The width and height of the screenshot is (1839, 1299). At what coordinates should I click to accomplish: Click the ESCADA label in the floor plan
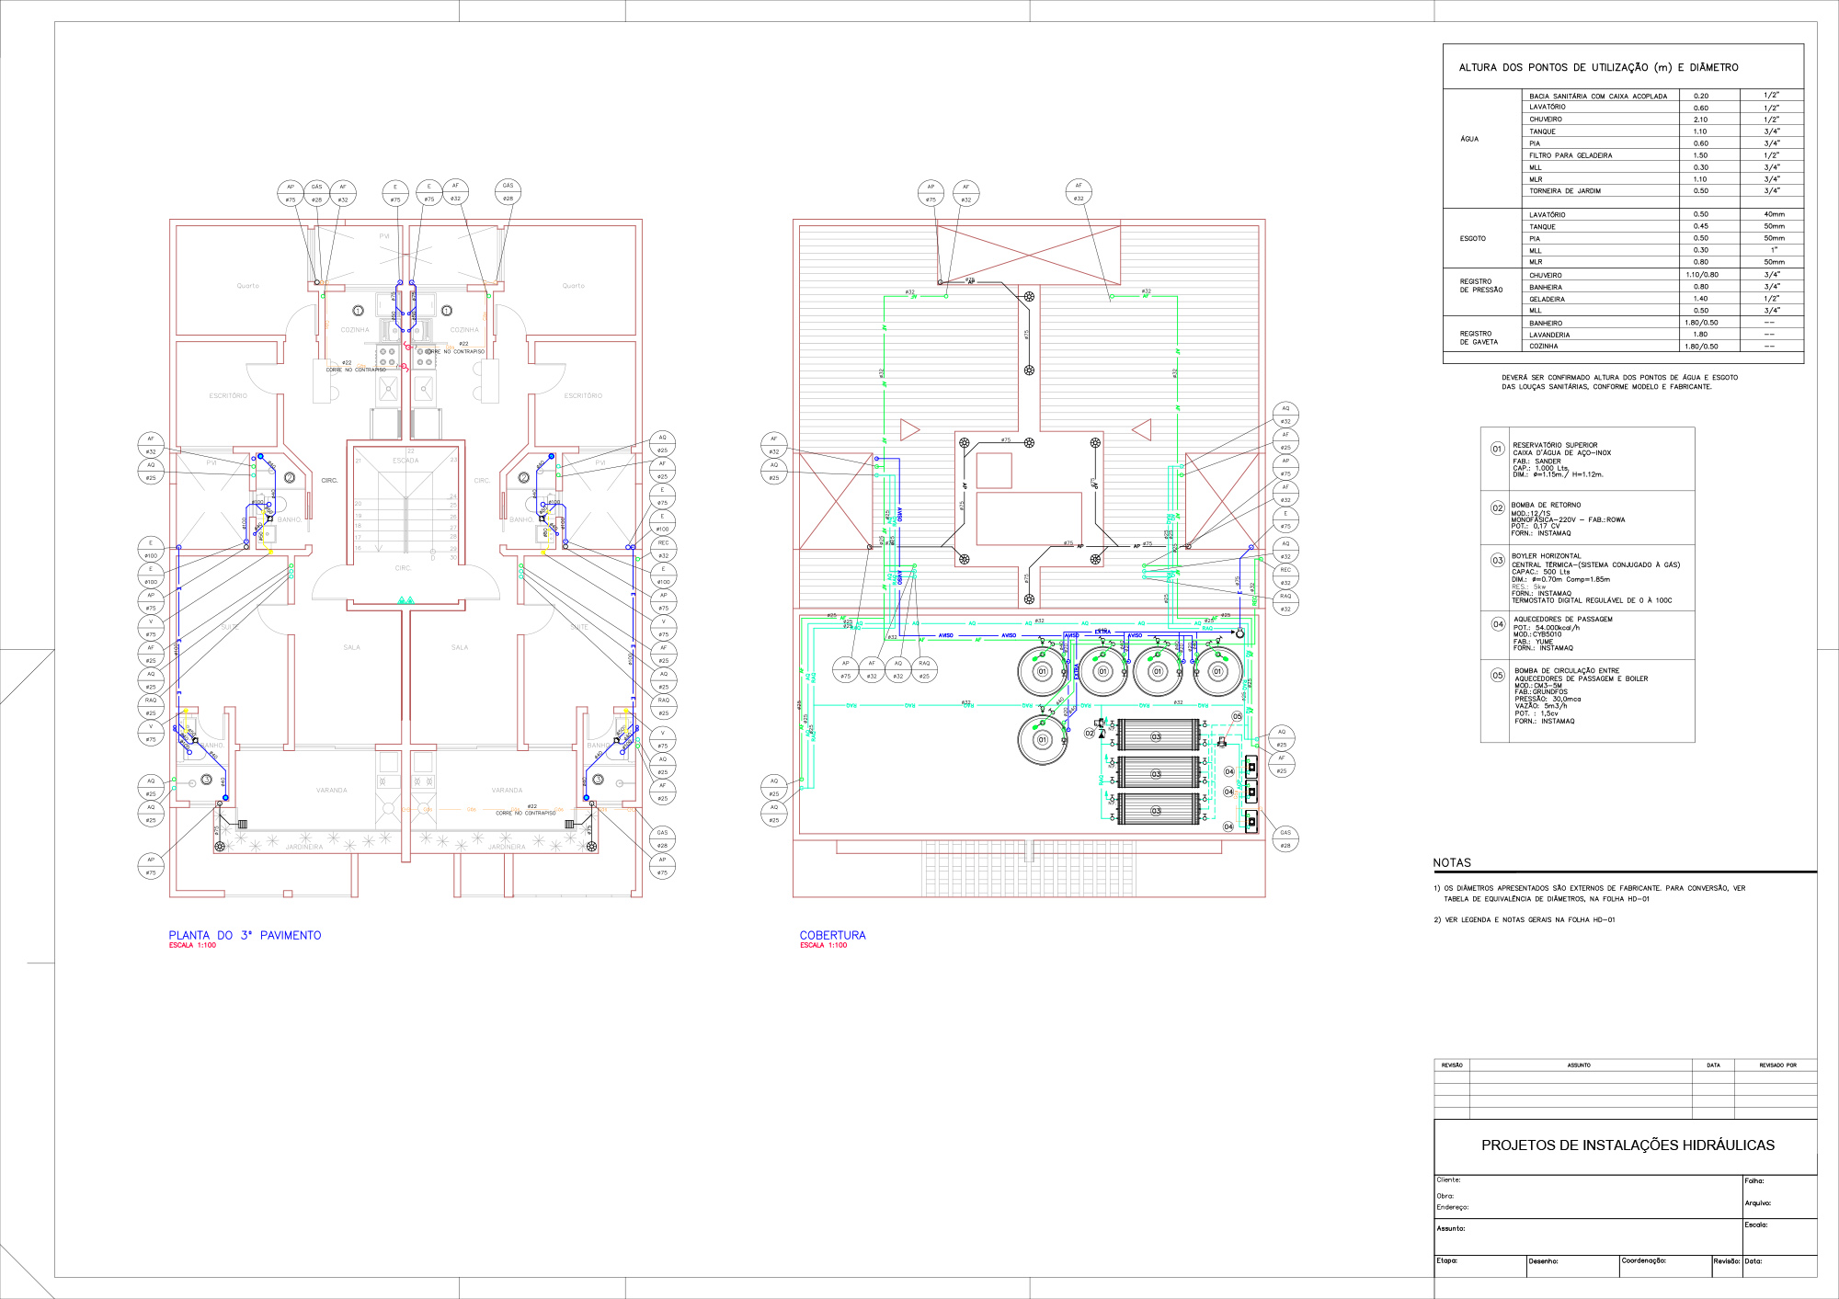[x=405, y=461]
